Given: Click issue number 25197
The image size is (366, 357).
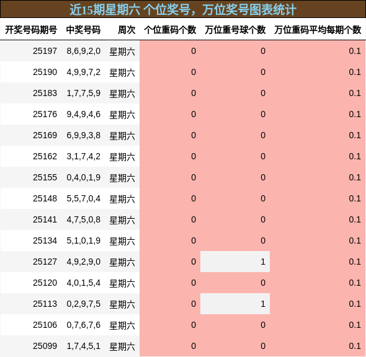Looking at the screenshot, I should [x=45, y=51].
